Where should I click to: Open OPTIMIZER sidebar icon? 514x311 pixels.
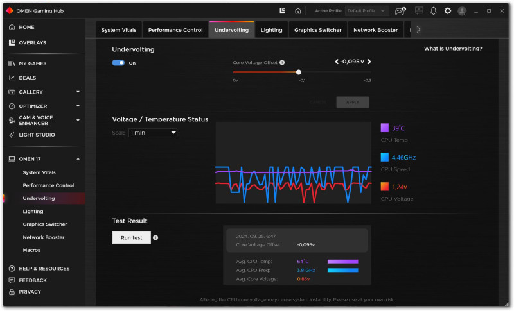tap(12, 106)
